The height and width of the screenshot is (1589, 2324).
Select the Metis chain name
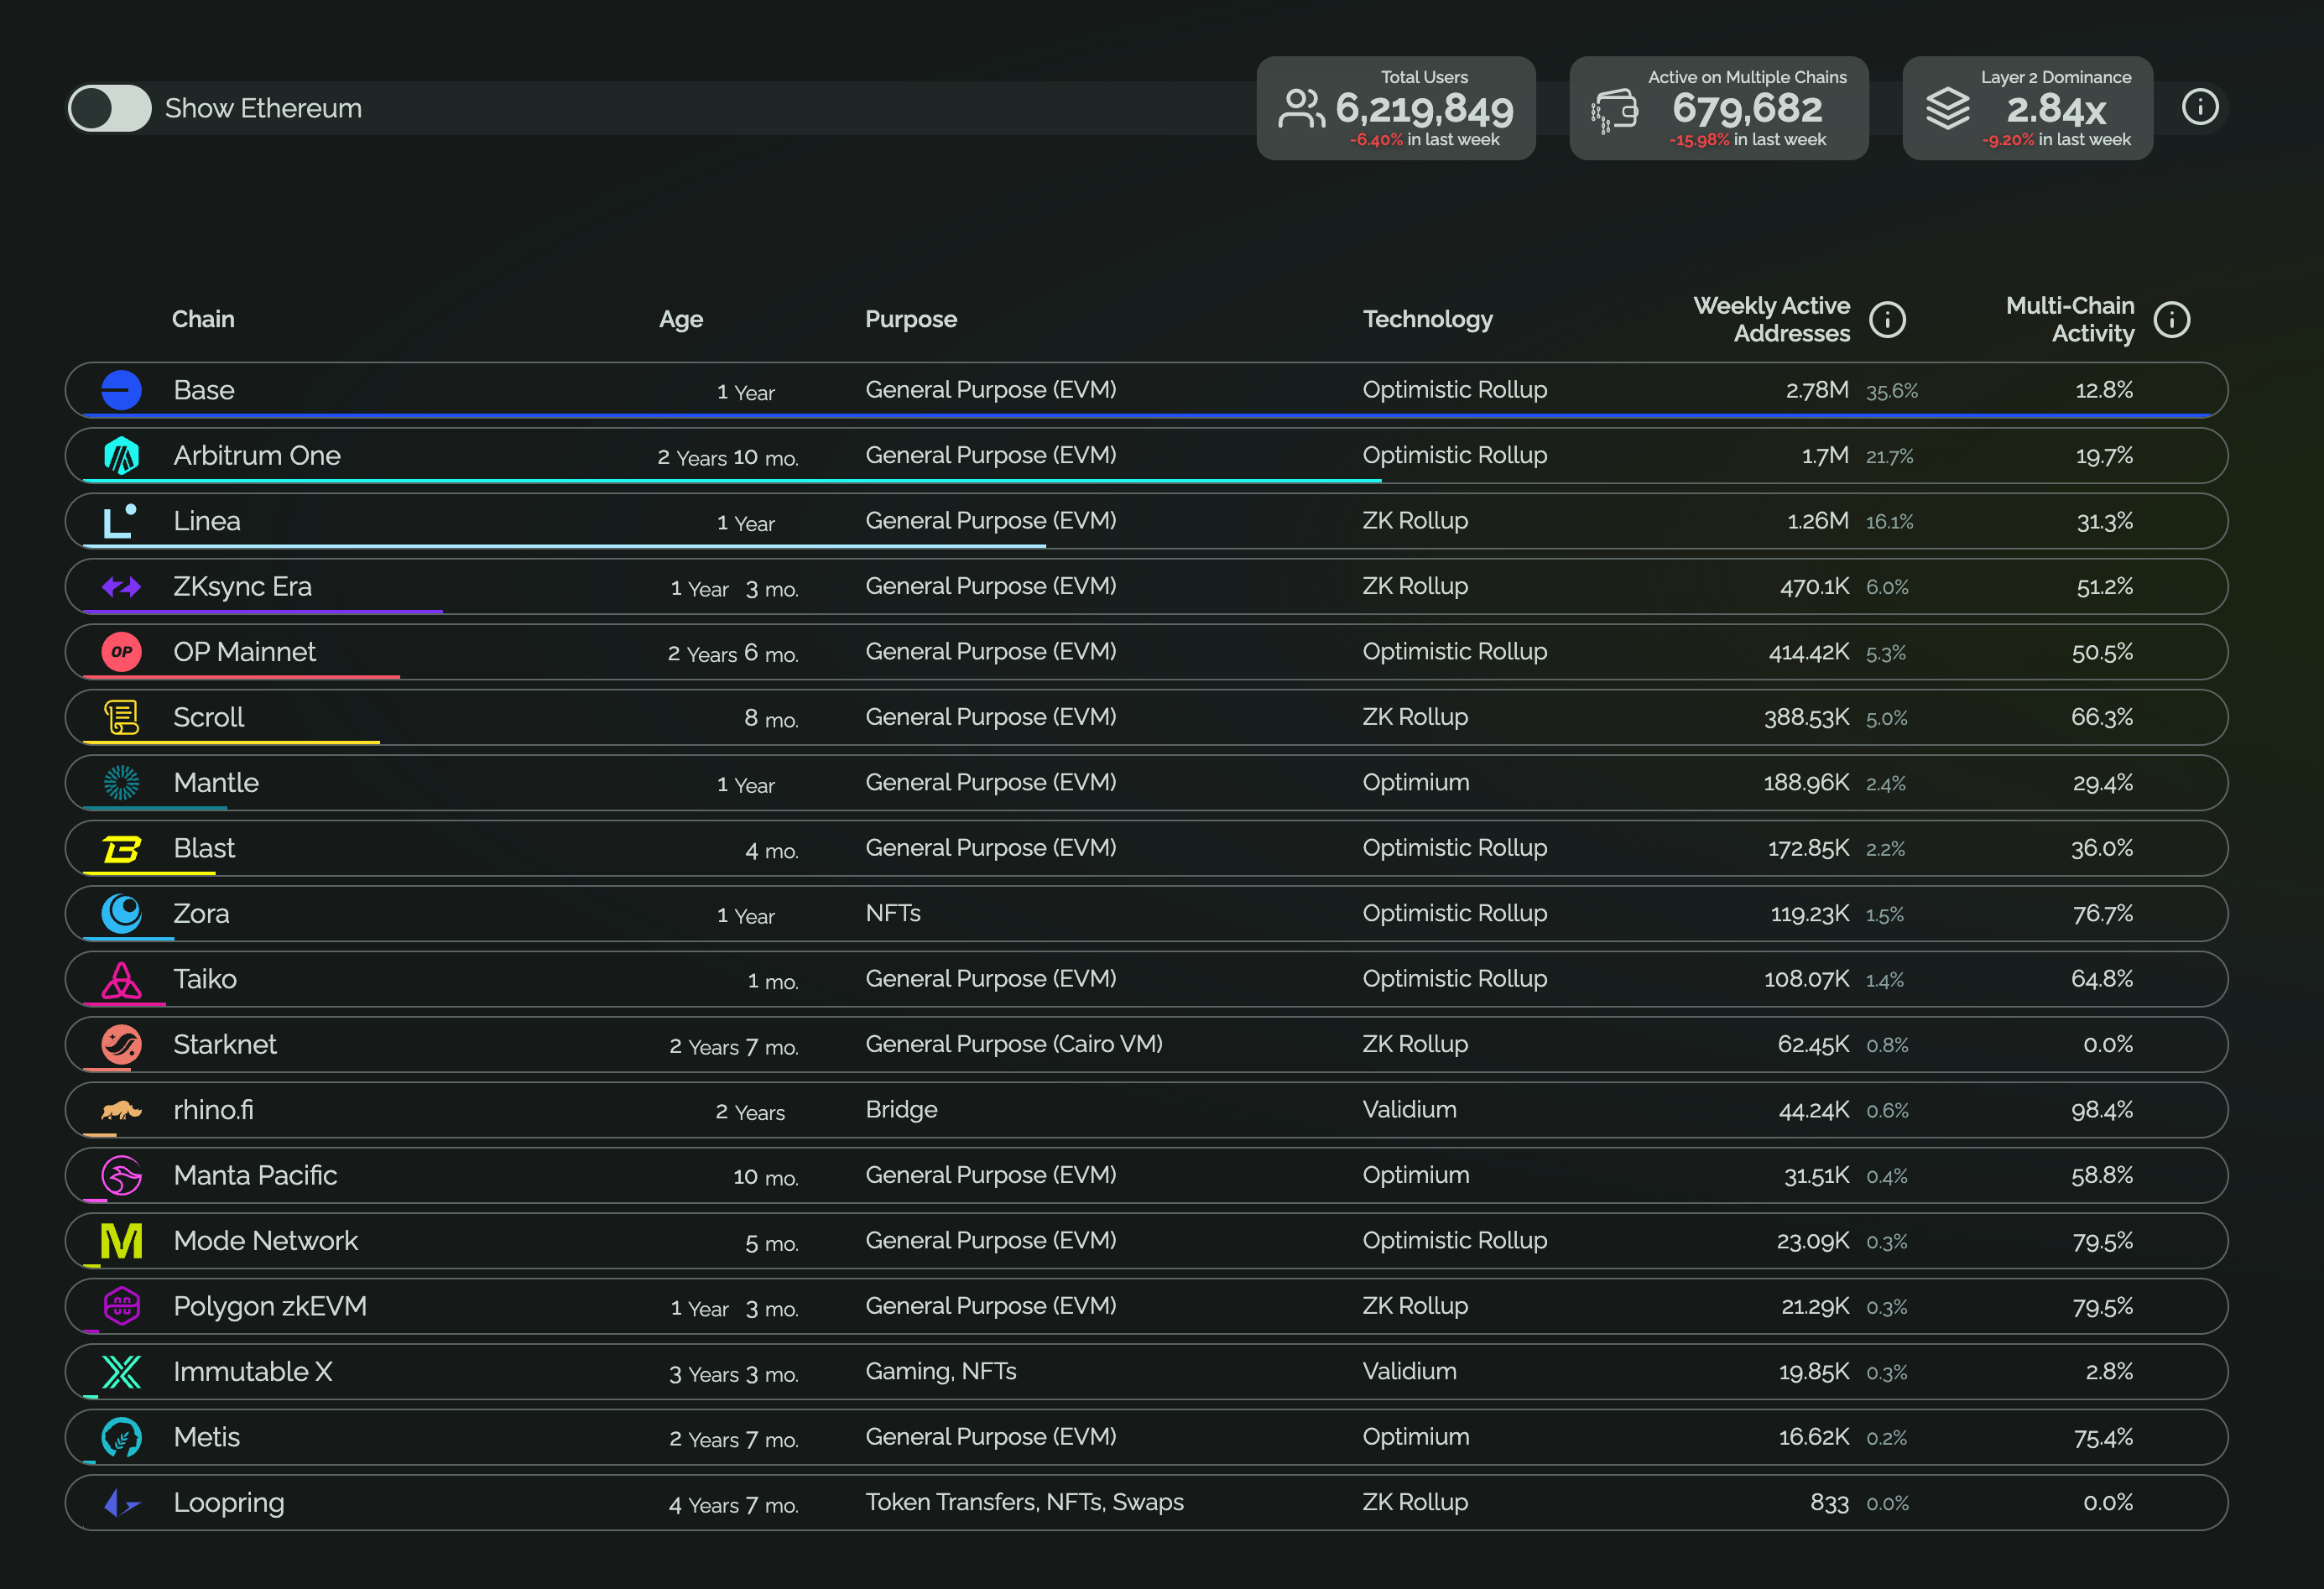pos(207,1437)
